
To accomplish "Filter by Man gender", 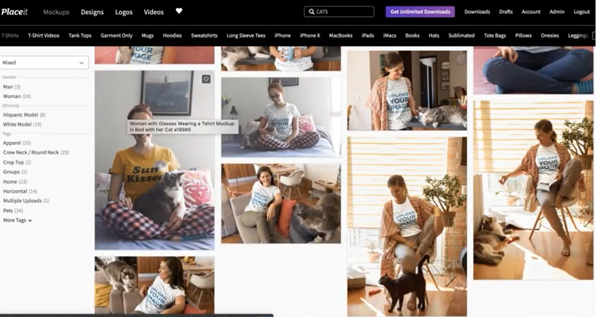I will [x=8, y=87].
